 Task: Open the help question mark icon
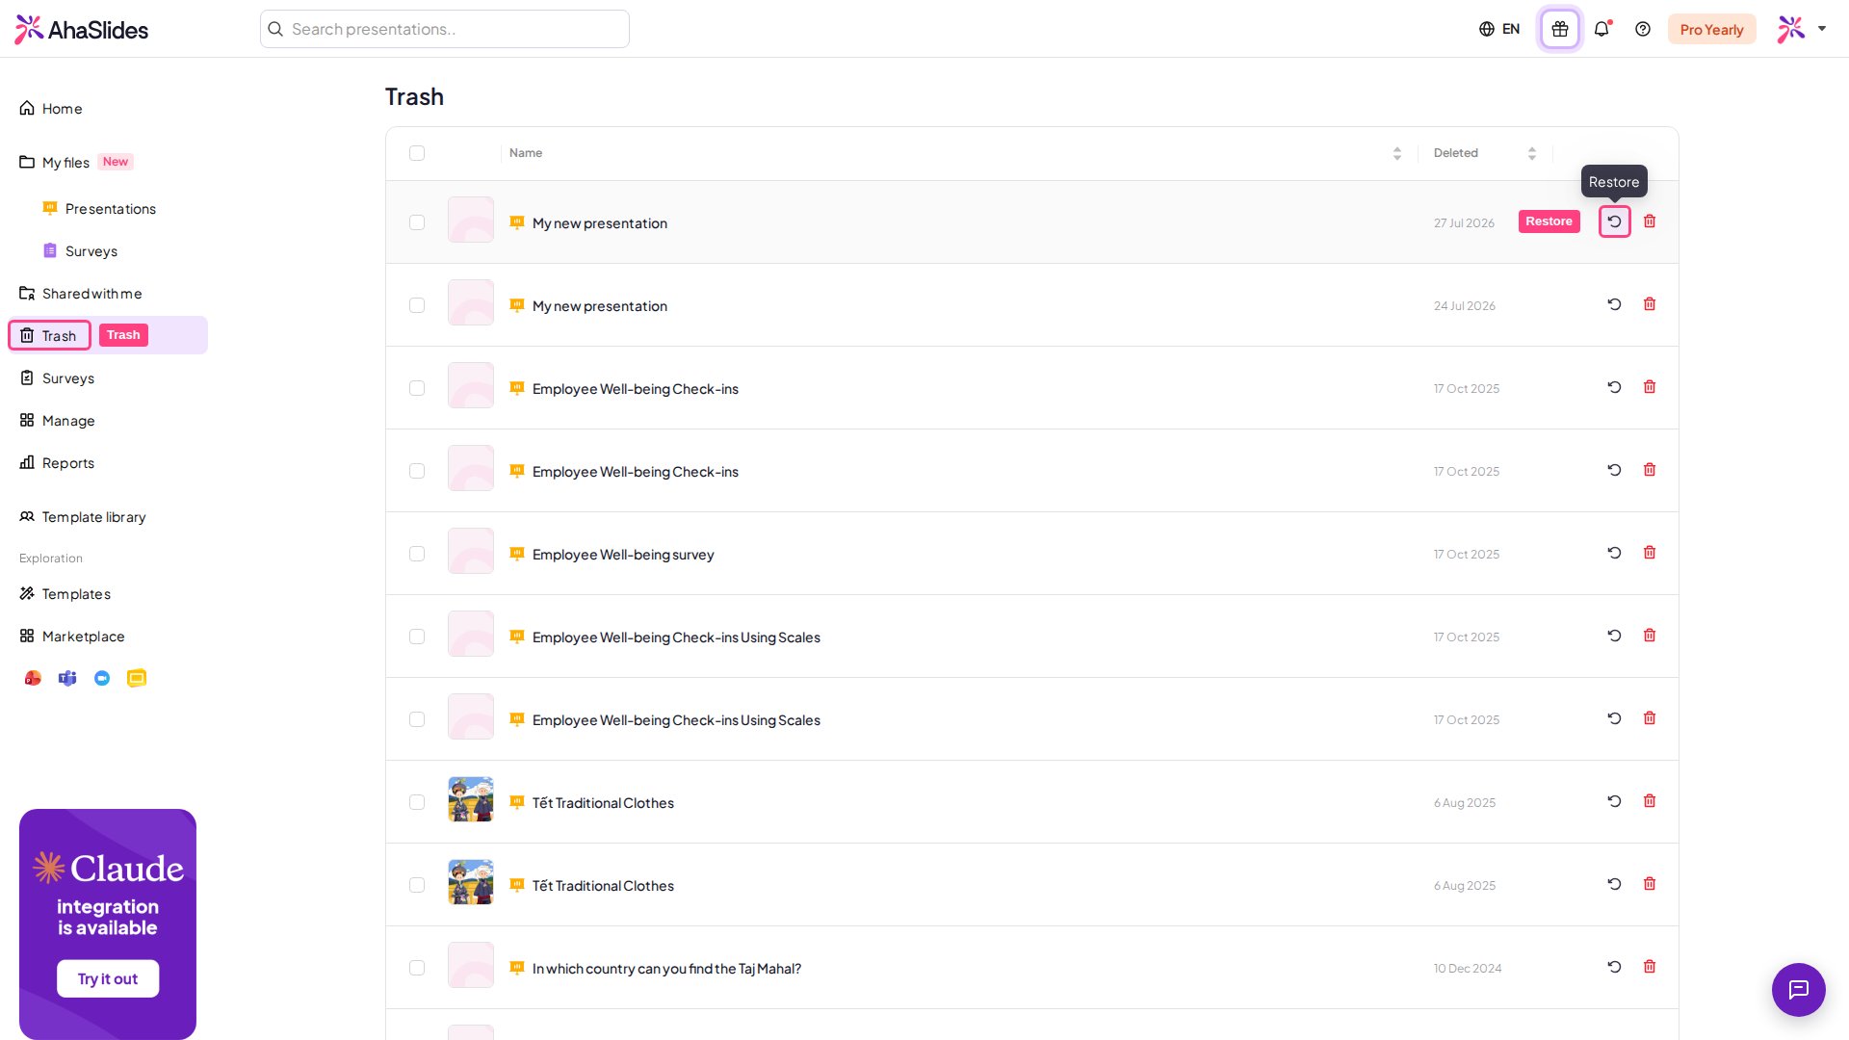point(1643,29)
